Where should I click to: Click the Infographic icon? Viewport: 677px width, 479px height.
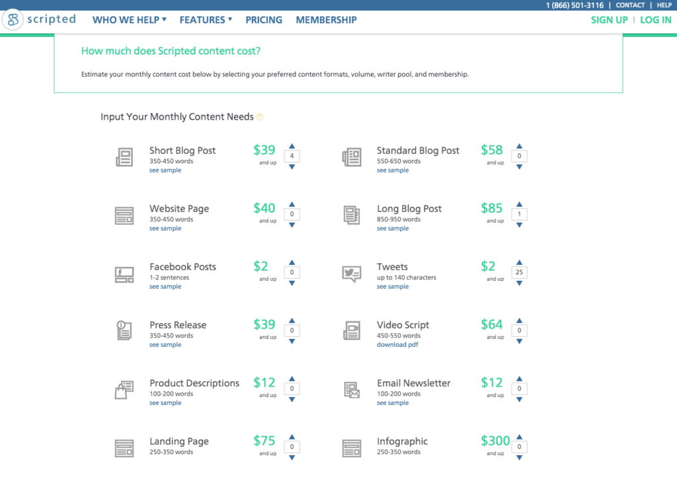coord(352,448)
